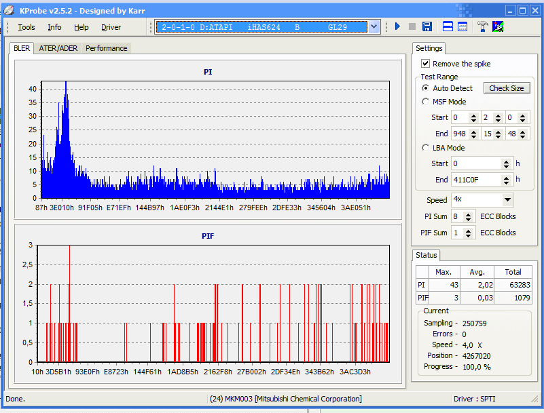The width and height of the screenshot is (544, 413).
Task: Click the LBA End input field
Action: (475, 180)
